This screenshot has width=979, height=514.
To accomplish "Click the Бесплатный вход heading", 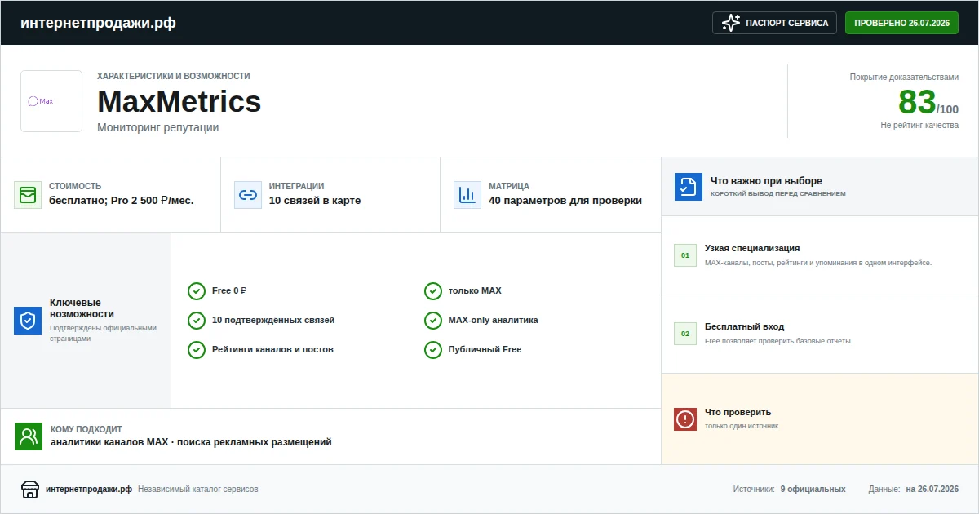I will pos(745,326).
